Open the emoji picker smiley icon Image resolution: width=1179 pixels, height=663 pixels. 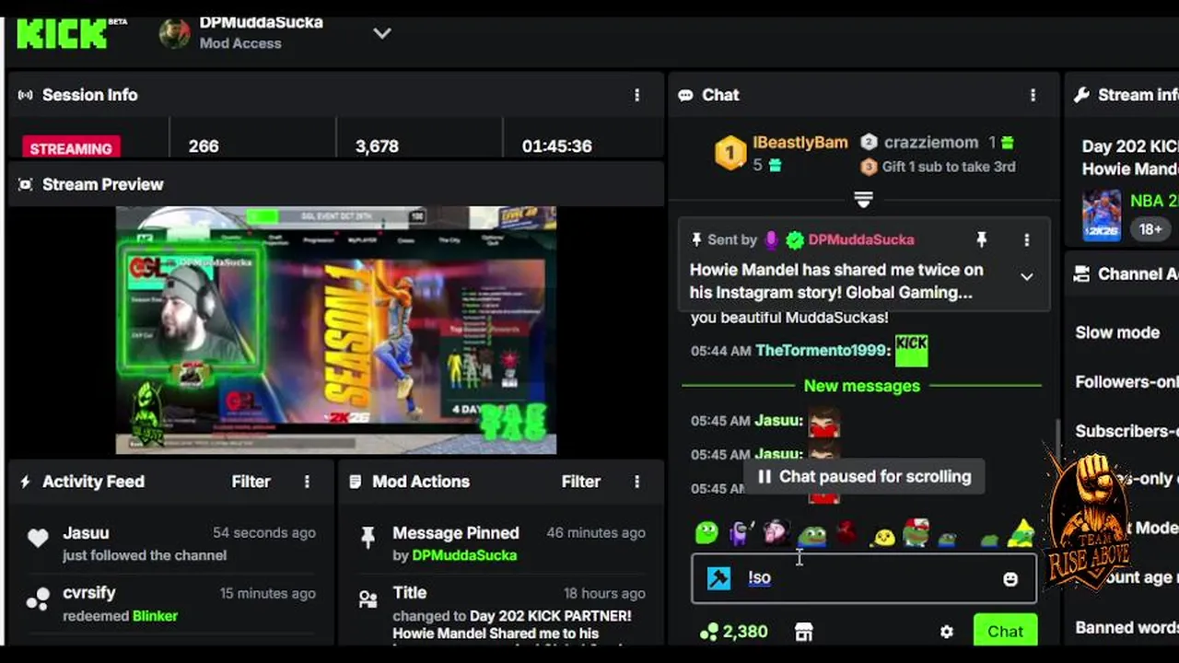(1010, 579)
